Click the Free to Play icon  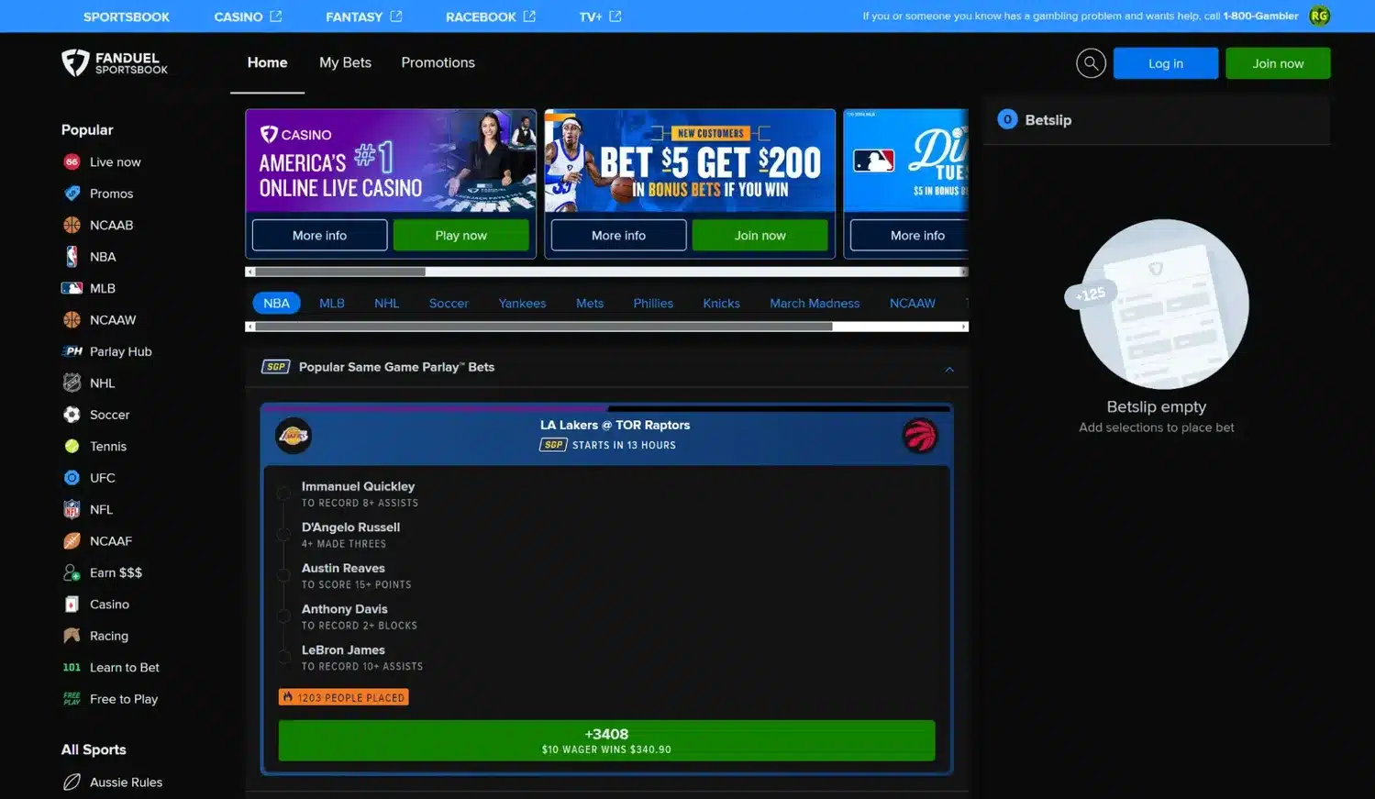pos(72,699)
